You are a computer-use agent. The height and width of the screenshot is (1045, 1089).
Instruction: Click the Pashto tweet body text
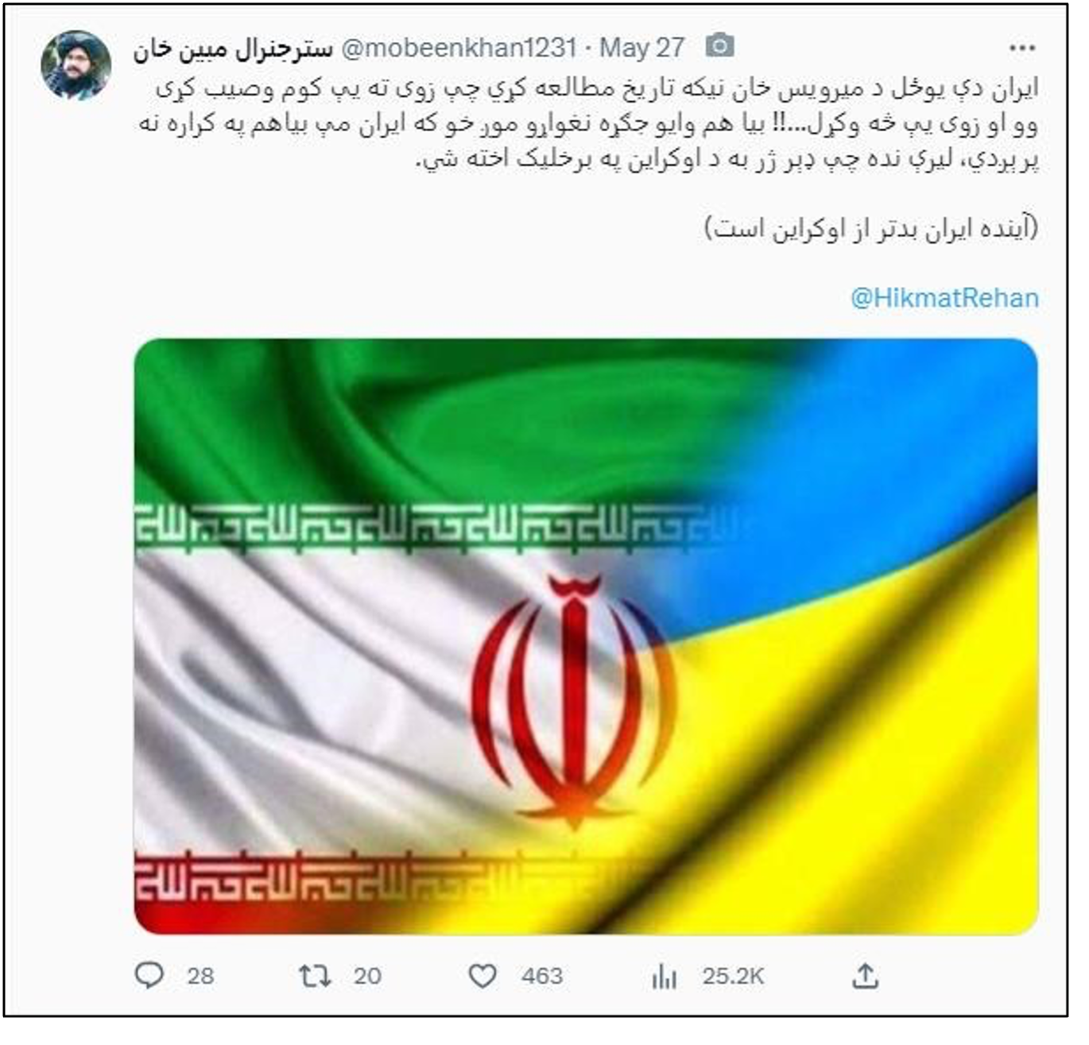(589, 124)
